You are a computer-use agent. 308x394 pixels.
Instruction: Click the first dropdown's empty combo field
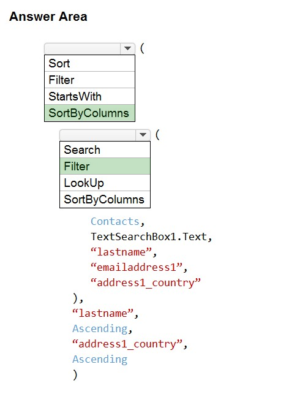point(83,48)
